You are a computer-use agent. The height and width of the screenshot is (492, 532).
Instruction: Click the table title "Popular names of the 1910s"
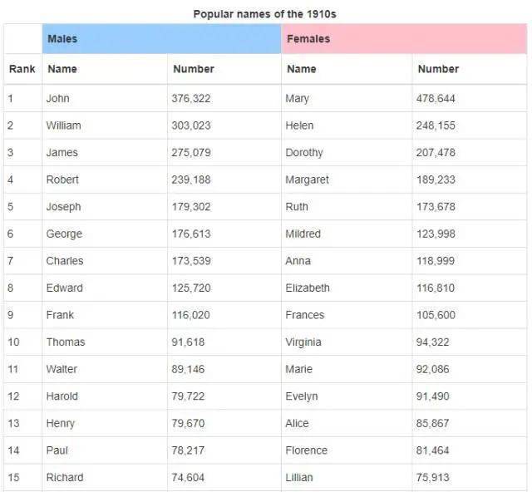click(x=264, y=14)
